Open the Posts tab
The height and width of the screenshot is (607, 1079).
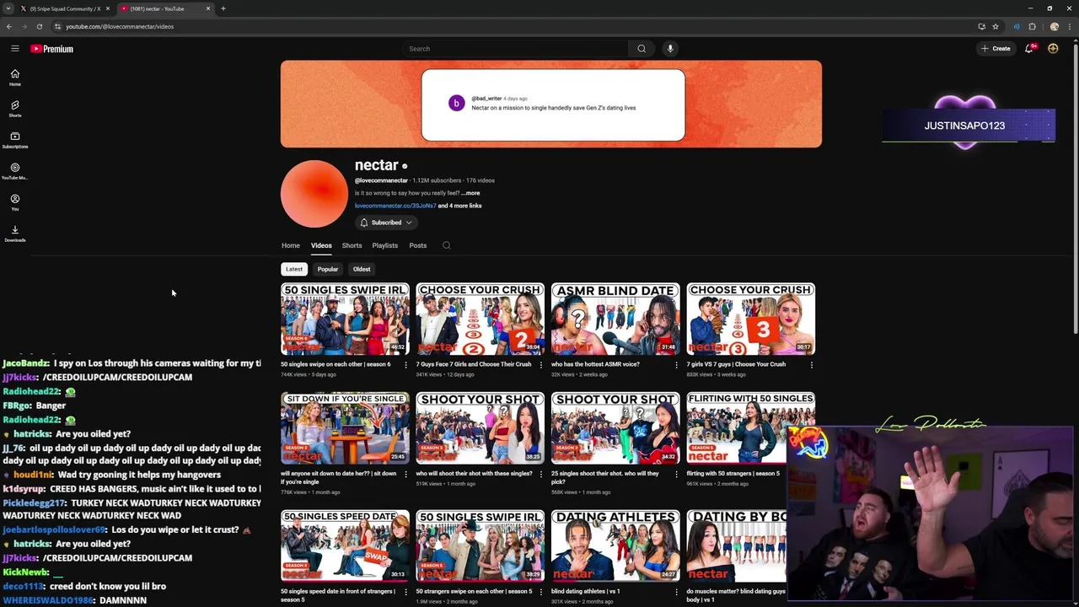pyautogui.click(x=418, y=245)
